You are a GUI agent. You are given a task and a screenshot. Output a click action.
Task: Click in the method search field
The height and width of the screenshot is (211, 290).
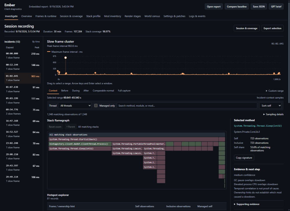point(187,105)
